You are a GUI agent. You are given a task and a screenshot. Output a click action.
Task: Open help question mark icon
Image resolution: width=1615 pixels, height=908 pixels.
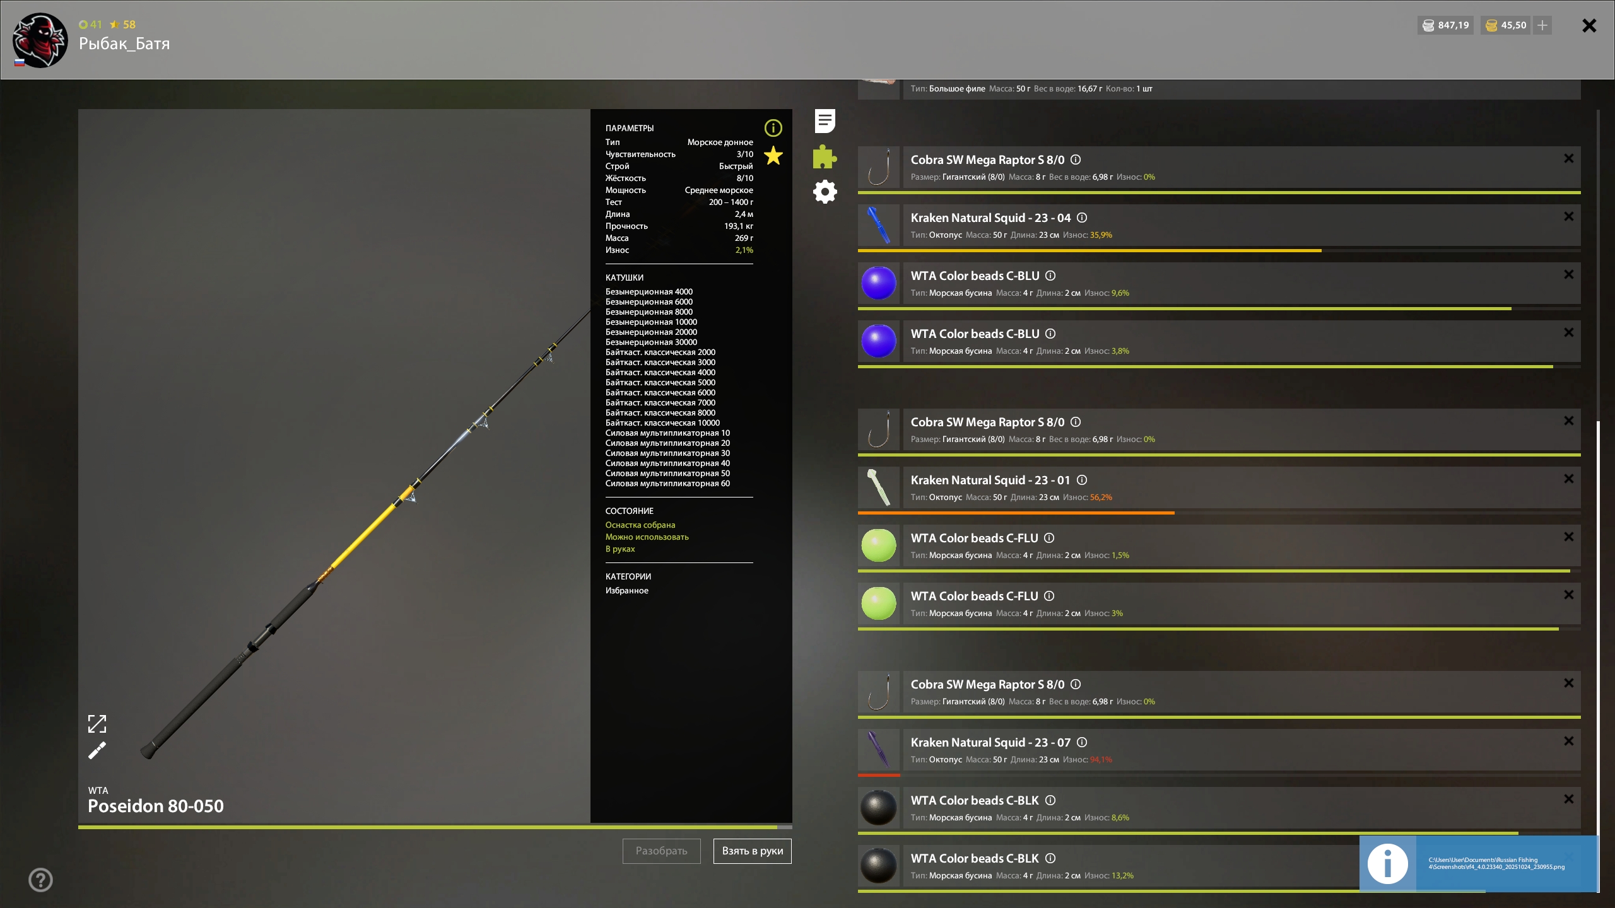pyautogui.click(x=41, y=880)
